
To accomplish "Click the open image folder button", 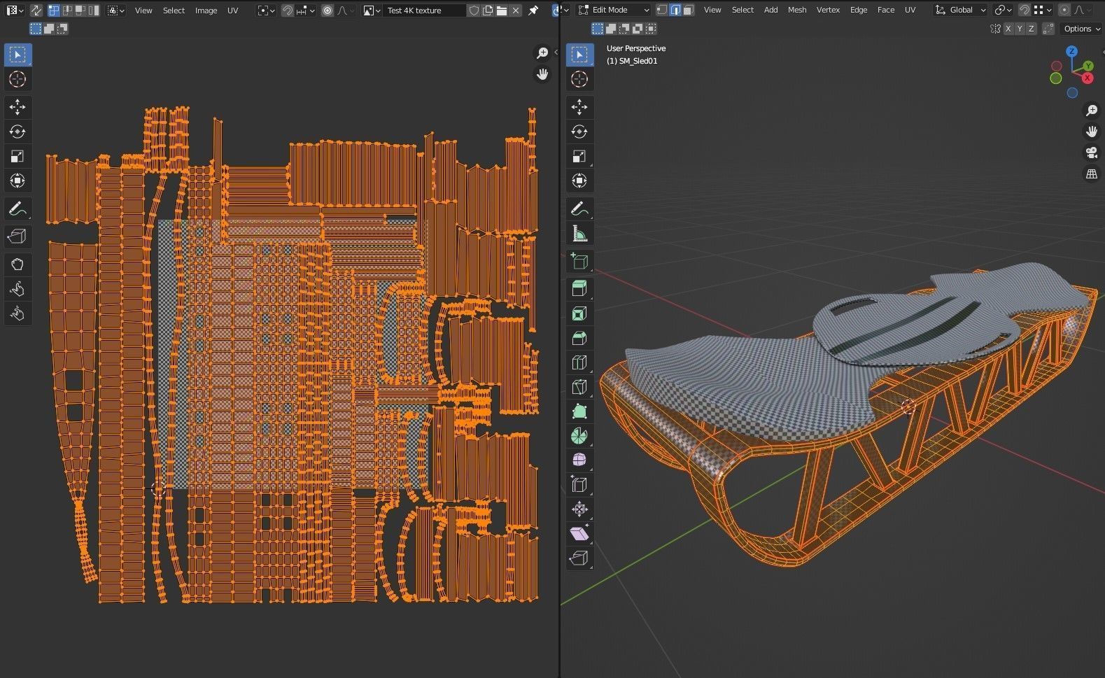I will [502, 10].
